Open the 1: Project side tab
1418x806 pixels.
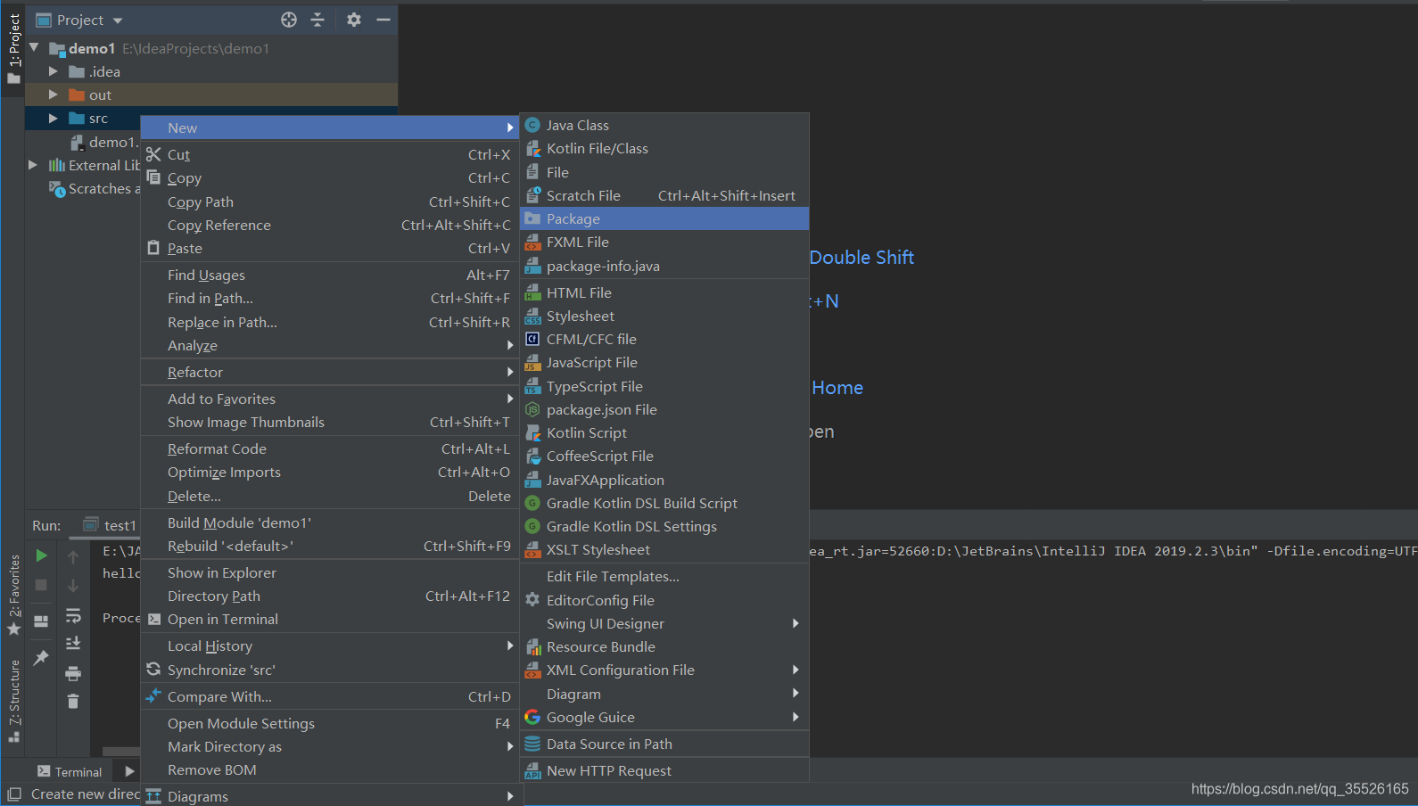(13, 48)
